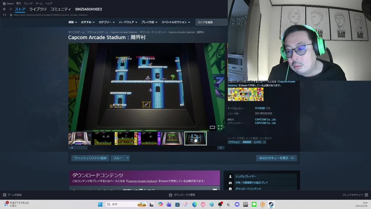Open the Windows Start menu
371x209 pixels.
100,204
